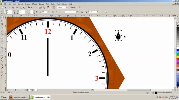The width and height of the screenshot is (179, 100).
Task: Select the Freehand tool
Action: [2, 31]
